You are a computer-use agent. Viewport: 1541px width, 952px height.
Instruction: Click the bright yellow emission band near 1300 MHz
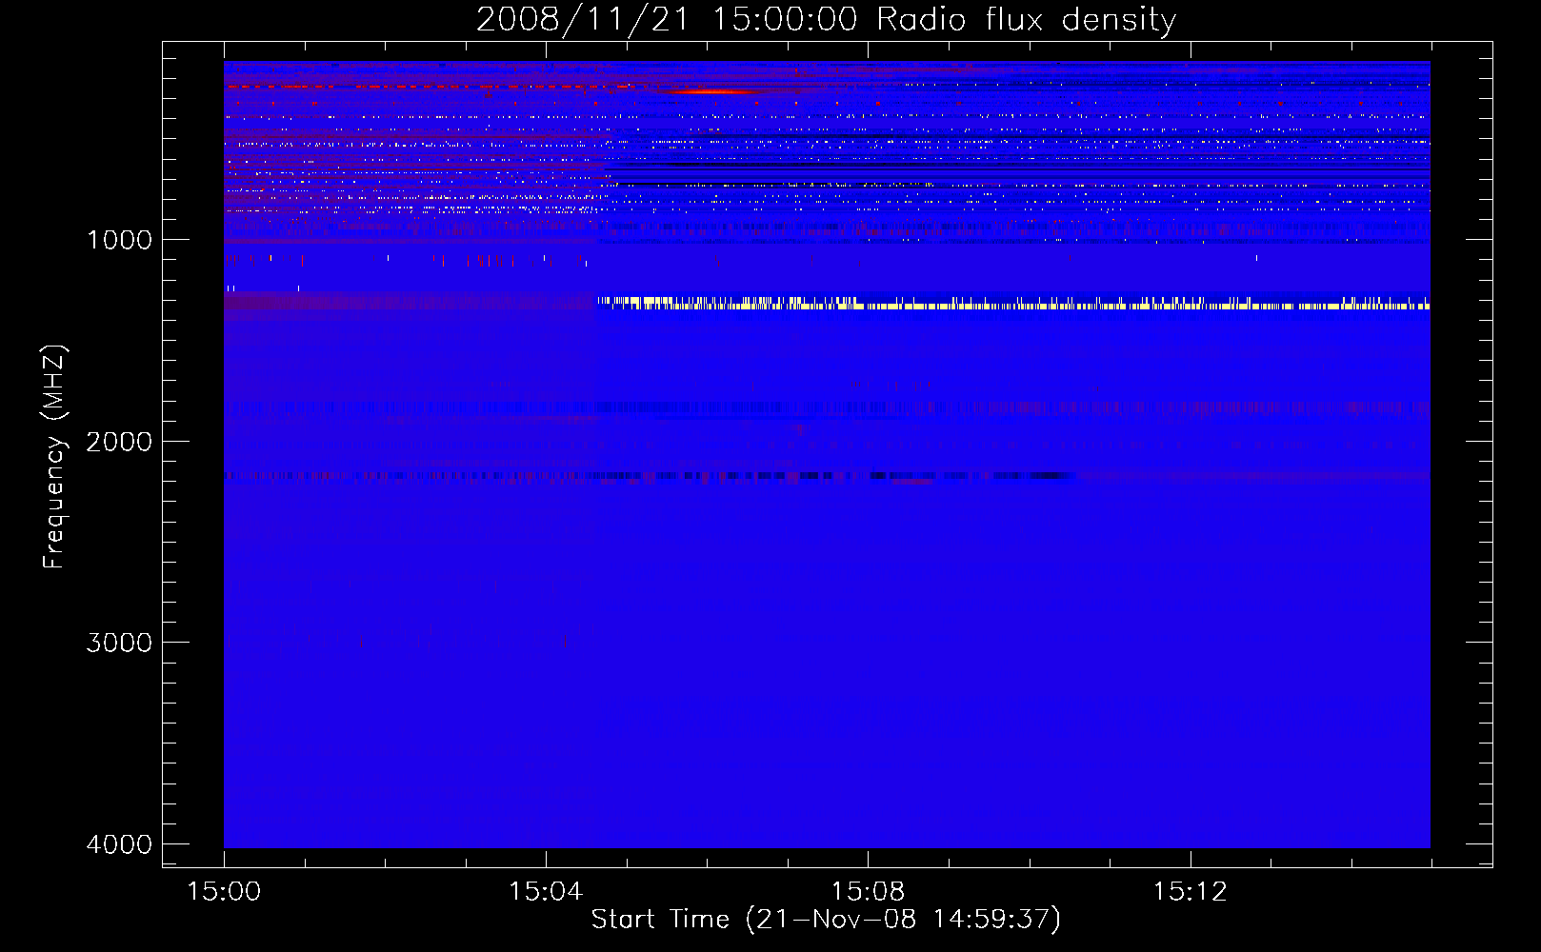(x=1013, y=304)
